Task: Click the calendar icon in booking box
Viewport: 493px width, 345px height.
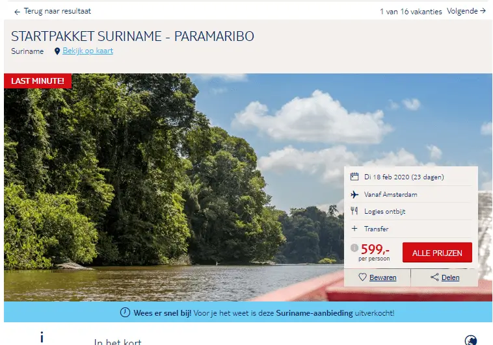Action: pos(354,177)
